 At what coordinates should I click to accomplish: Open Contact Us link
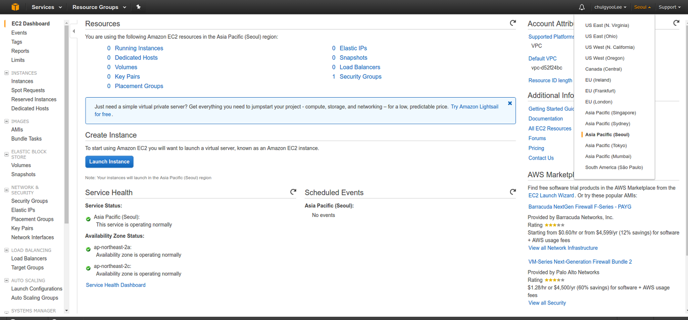click(x=541, y=158)
